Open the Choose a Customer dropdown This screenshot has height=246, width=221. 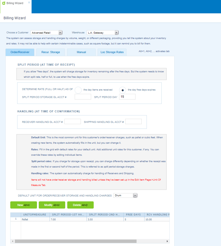[60, 33]
